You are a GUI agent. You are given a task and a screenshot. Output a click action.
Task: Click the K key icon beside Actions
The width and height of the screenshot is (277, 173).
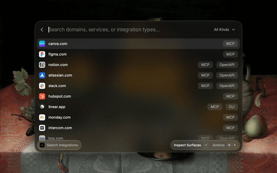[x=235, y=145]
